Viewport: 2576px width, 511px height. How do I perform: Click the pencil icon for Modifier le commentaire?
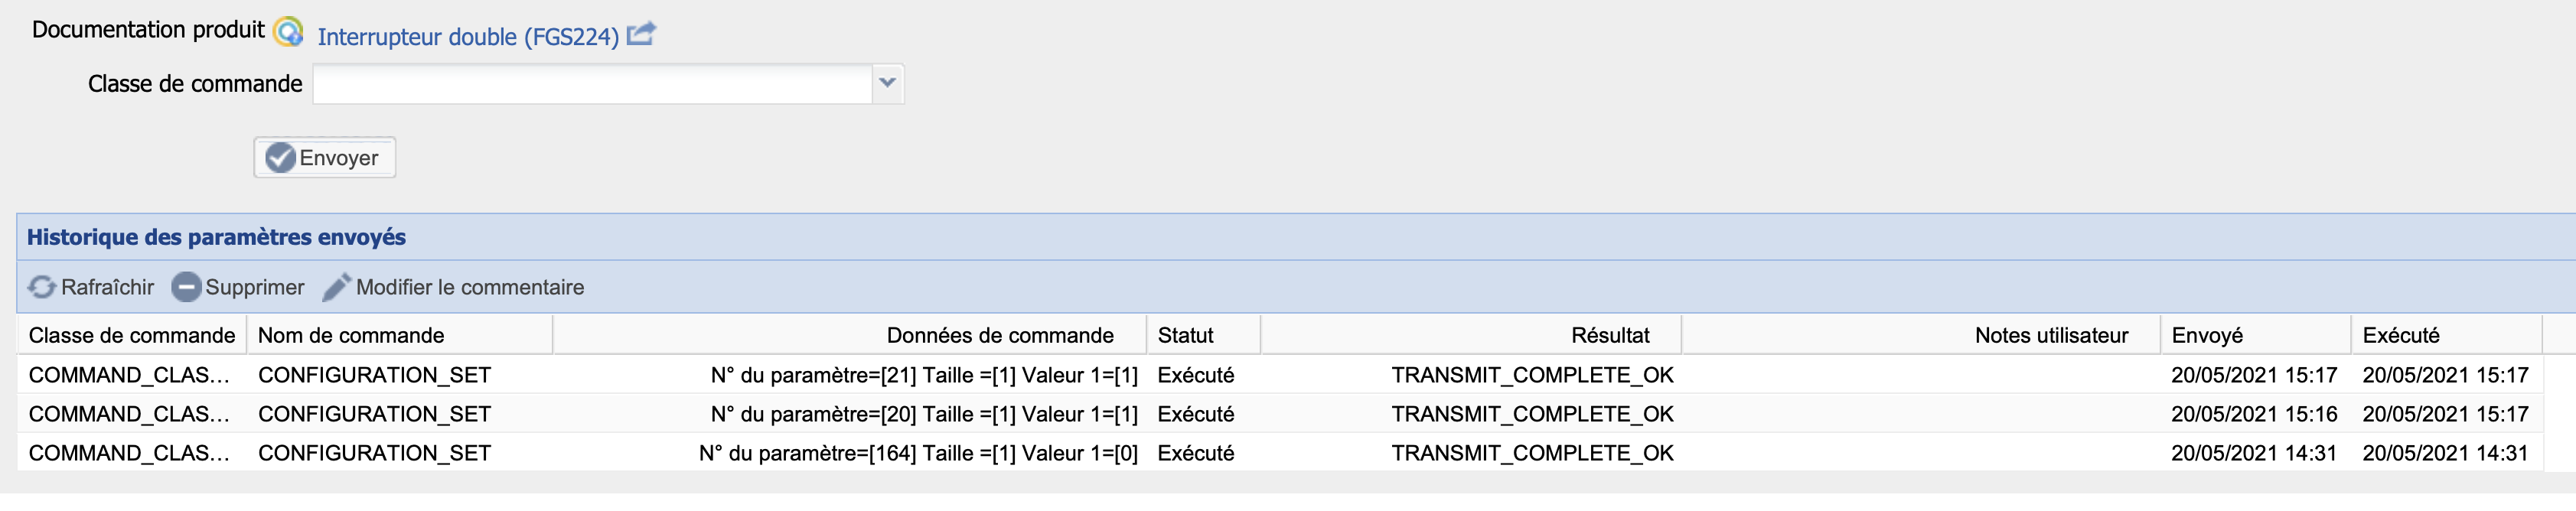[336, 288]
